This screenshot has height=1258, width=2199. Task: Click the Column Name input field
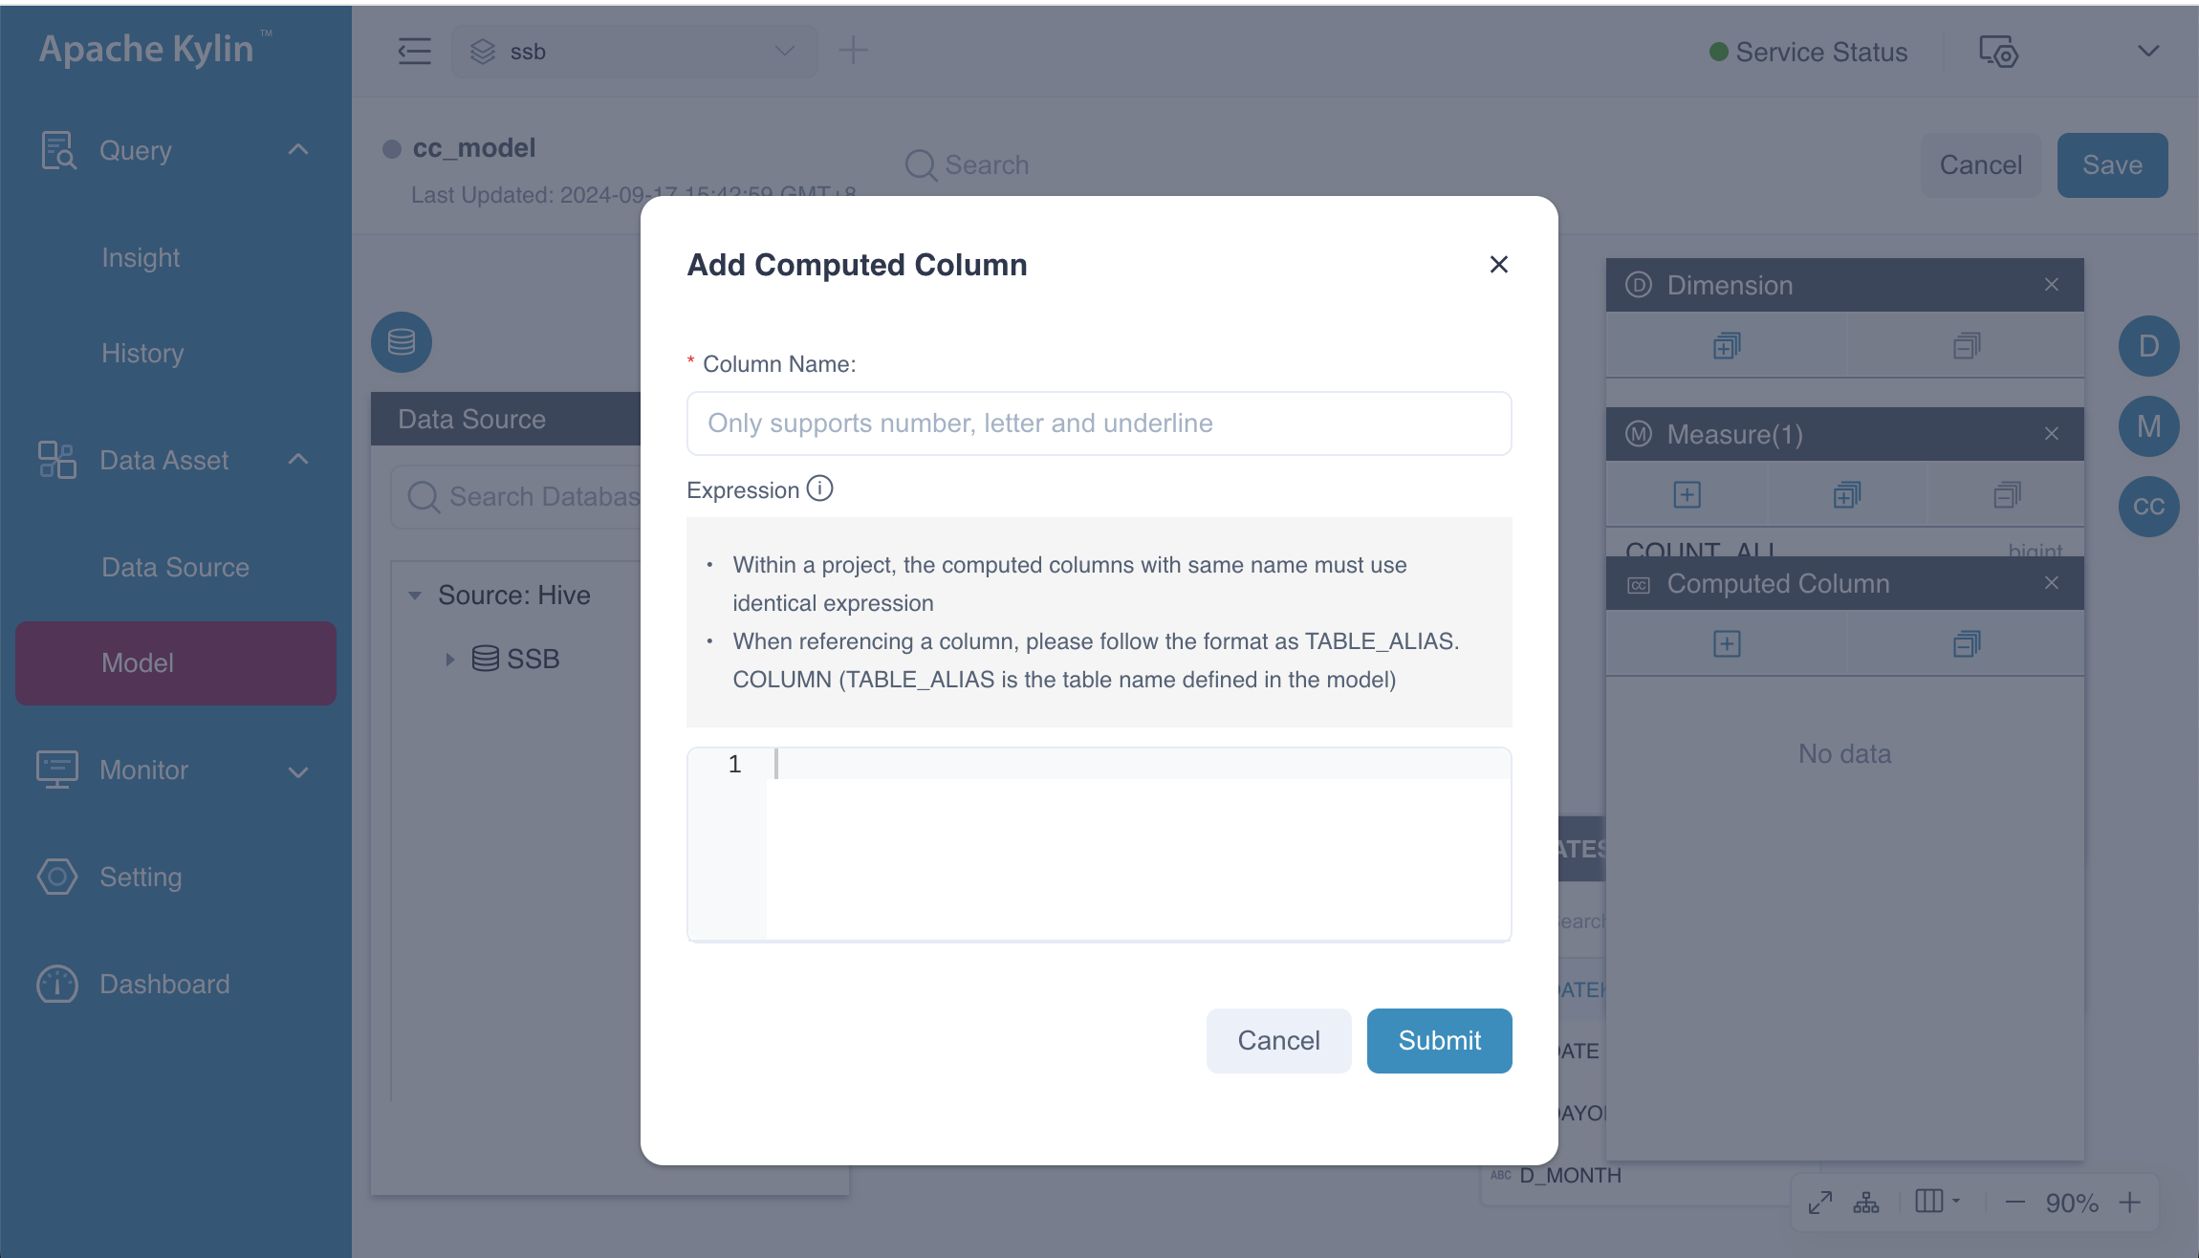coord(1098,423)
